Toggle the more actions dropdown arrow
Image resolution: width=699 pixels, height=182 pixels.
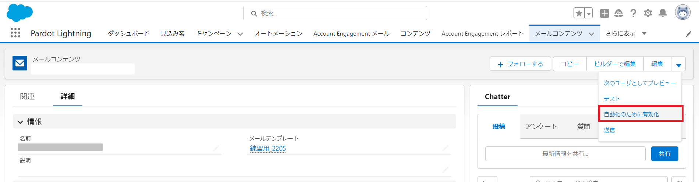point(678,64)
